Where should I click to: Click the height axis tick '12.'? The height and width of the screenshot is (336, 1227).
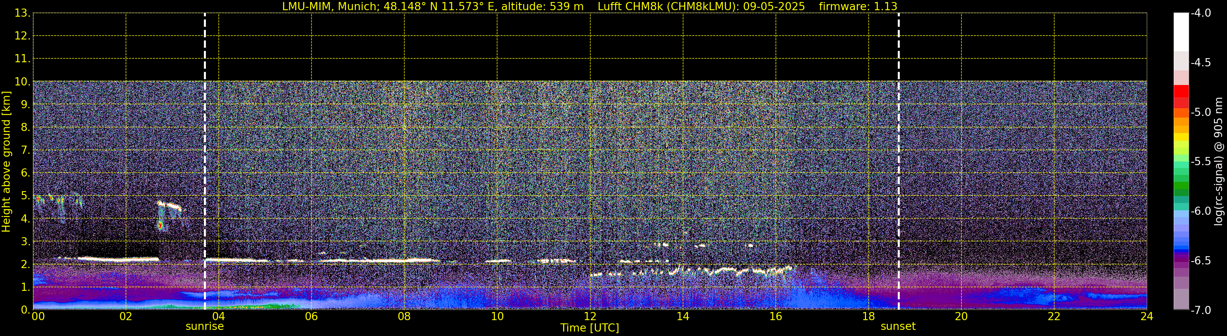[22, 36]
